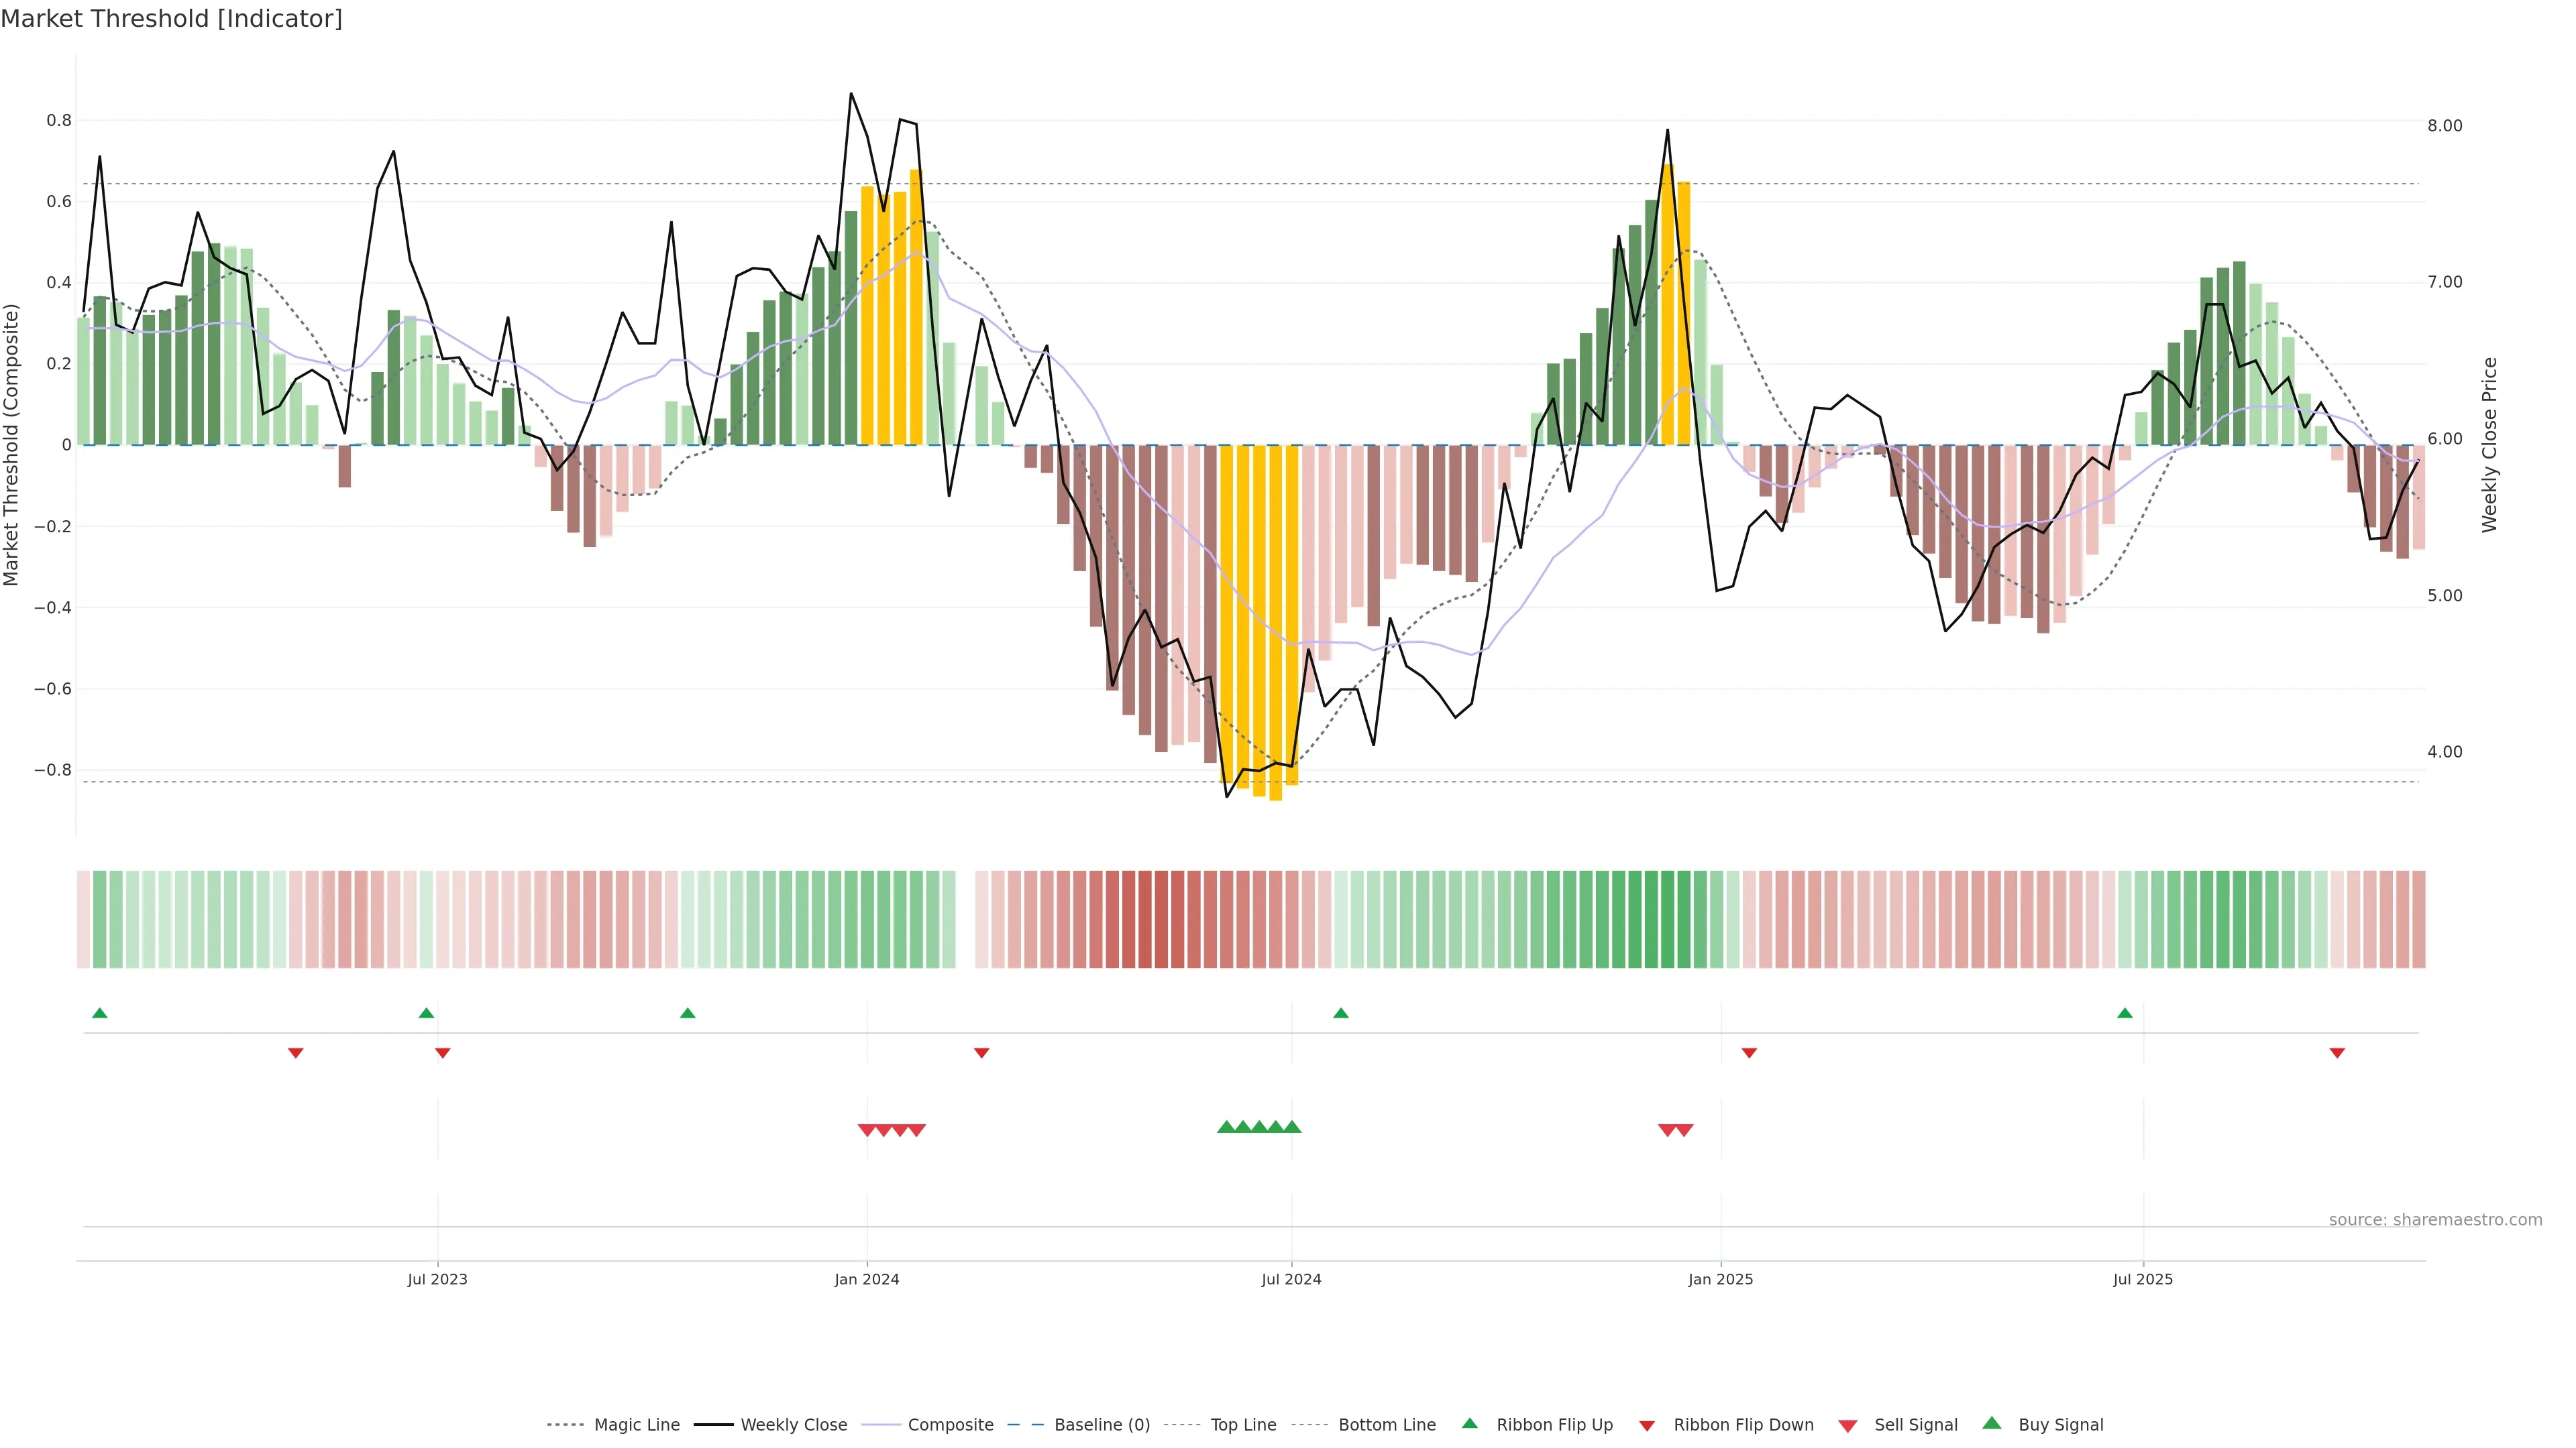Viewport: 2576px width, 1448px height.
Task: Click the Jan 2024 x-axis label
Action: (x=867, y=1279)
